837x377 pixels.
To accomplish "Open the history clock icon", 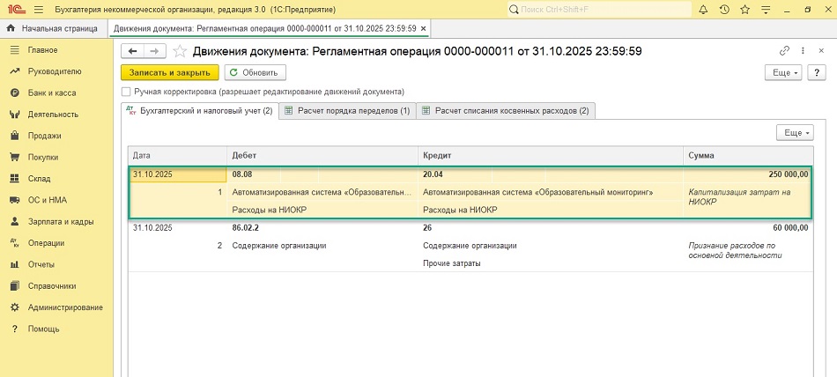I will pyautogui.click(x=724, y=9).
